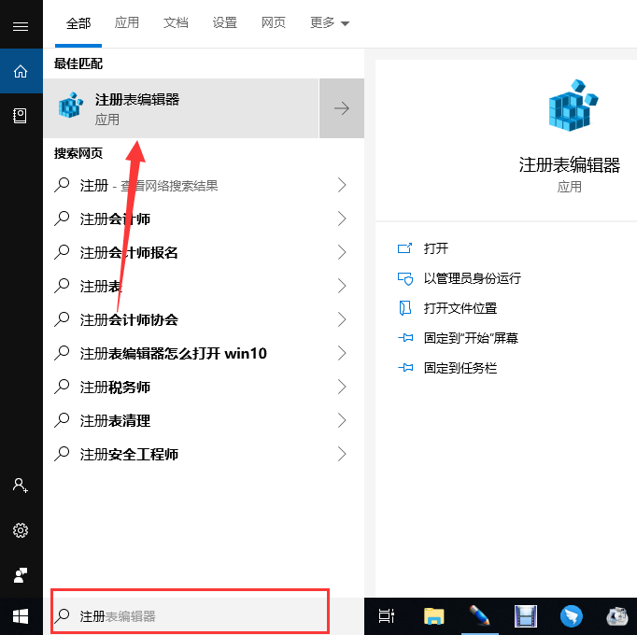Expand the 注册表清理 suggestion chevron
The height and width of the screenshot is (635, 637).
click(342, 421)
